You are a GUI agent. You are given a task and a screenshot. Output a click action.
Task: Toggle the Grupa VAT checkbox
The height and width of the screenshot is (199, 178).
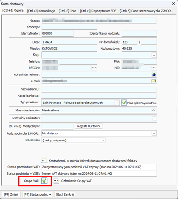(44, 181)
